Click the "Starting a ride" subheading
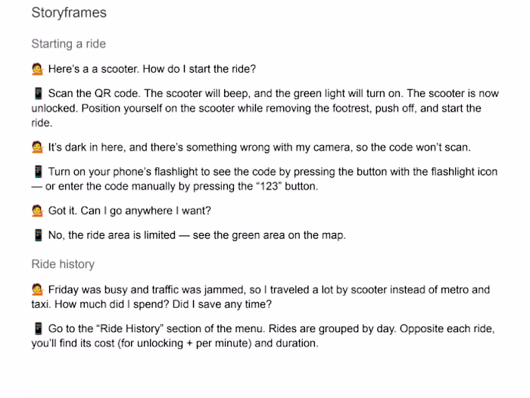 (x=69, y=44)
